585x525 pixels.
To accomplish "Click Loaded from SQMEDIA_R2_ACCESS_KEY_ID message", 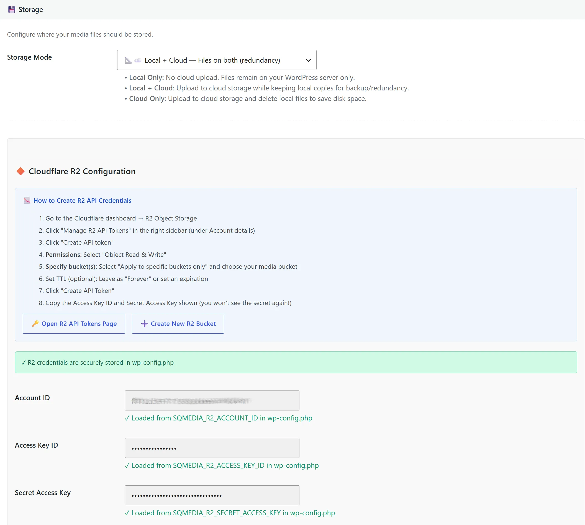I will 222,465.
